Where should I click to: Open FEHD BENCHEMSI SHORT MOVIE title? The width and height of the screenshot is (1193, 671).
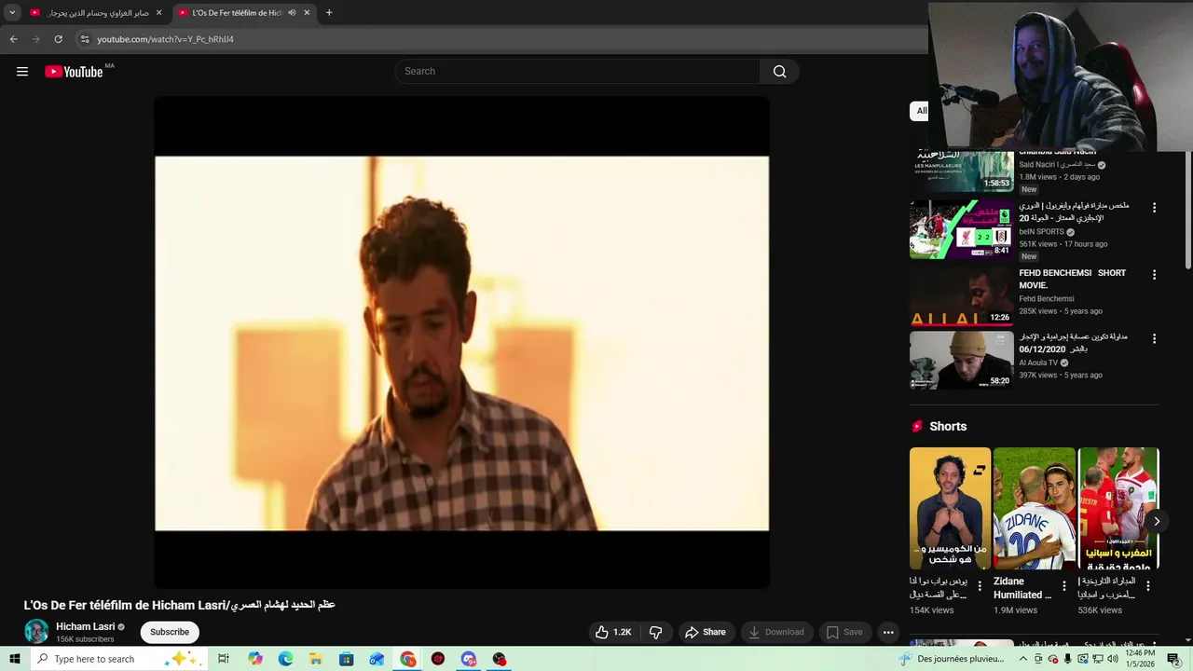tap(1072, 279)
